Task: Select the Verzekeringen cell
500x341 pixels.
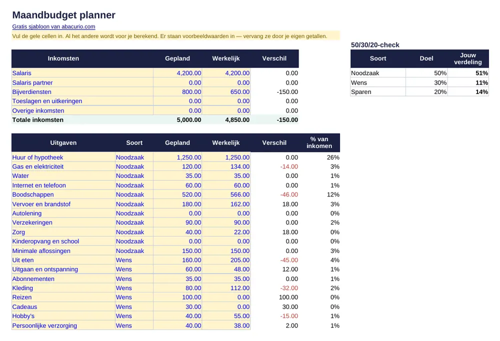Action: (x=63, y=222)
